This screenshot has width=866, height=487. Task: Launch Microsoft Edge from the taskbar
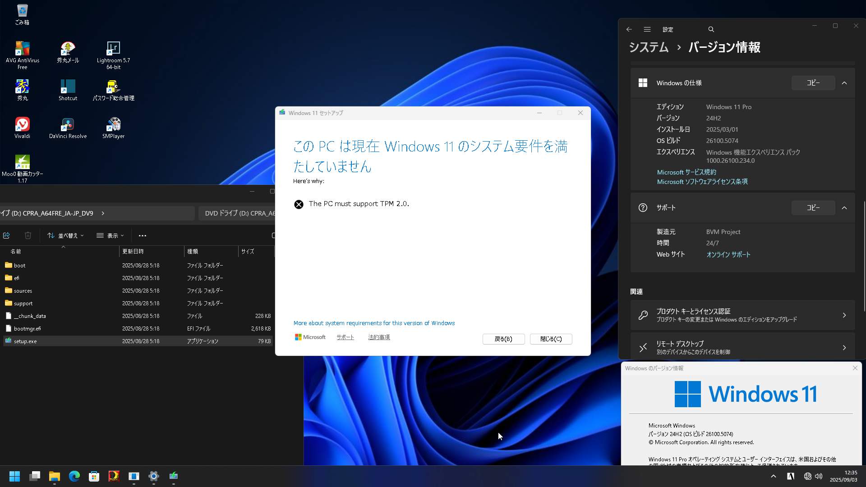pyautogui.click(x=74, y=476)
